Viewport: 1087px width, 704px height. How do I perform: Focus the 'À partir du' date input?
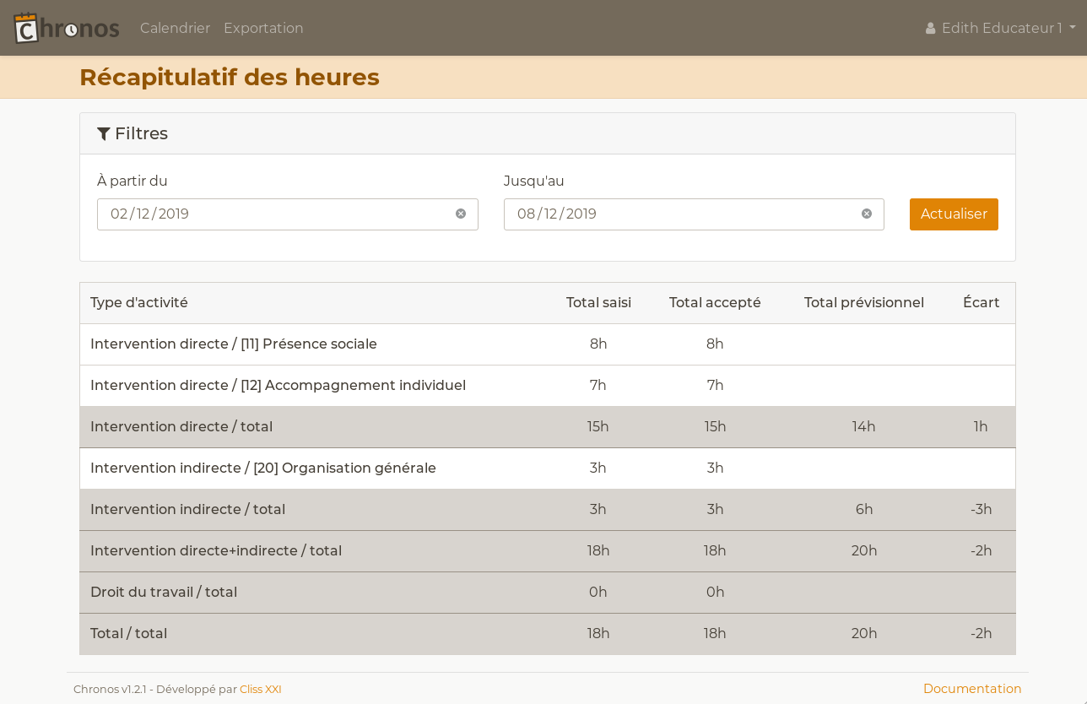click(x=288, y=214)
